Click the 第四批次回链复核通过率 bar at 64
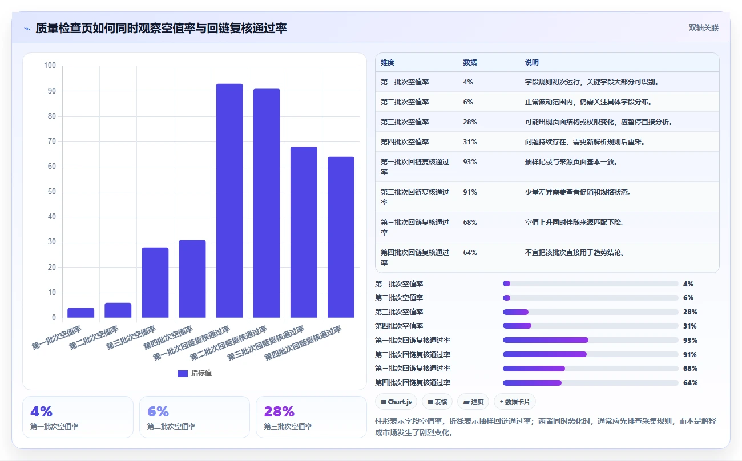This screenshot has height=461, width=742. pos(341,237)
